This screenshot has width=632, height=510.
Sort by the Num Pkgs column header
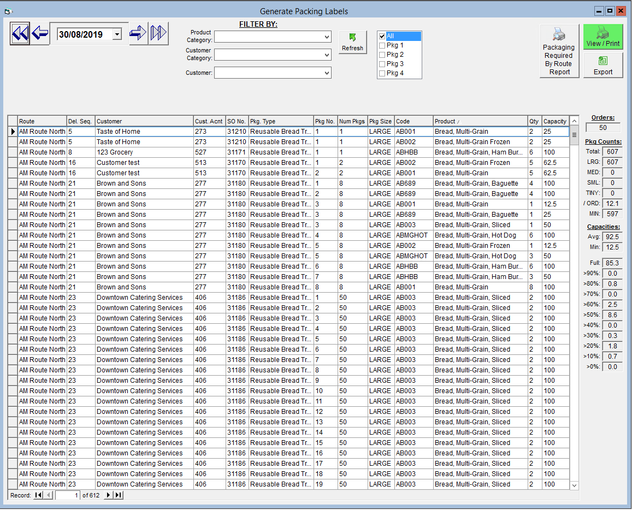[x=353, y=121]
